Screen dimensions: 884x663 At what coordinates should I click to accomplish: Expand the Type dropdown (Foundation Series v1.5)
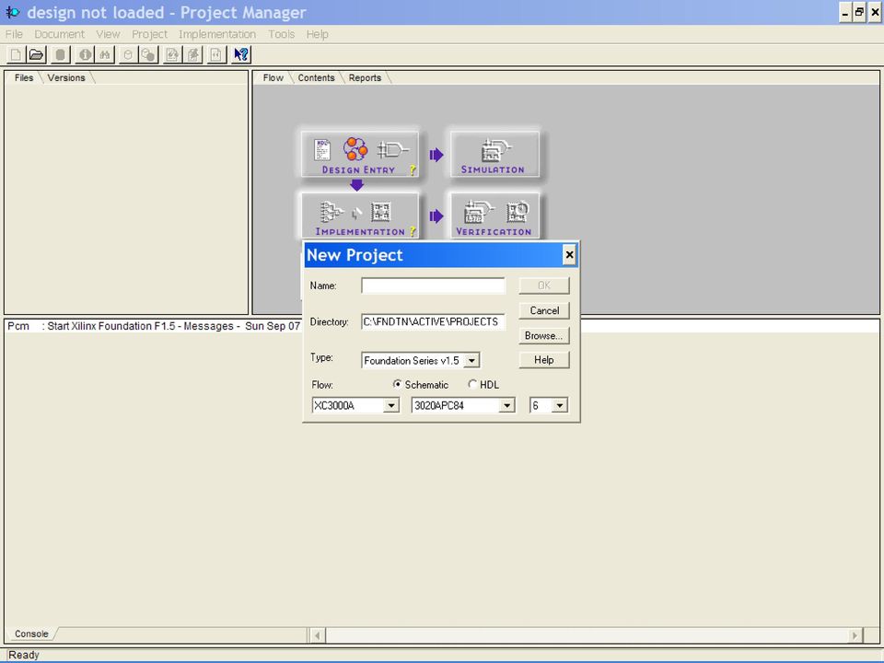471,360
